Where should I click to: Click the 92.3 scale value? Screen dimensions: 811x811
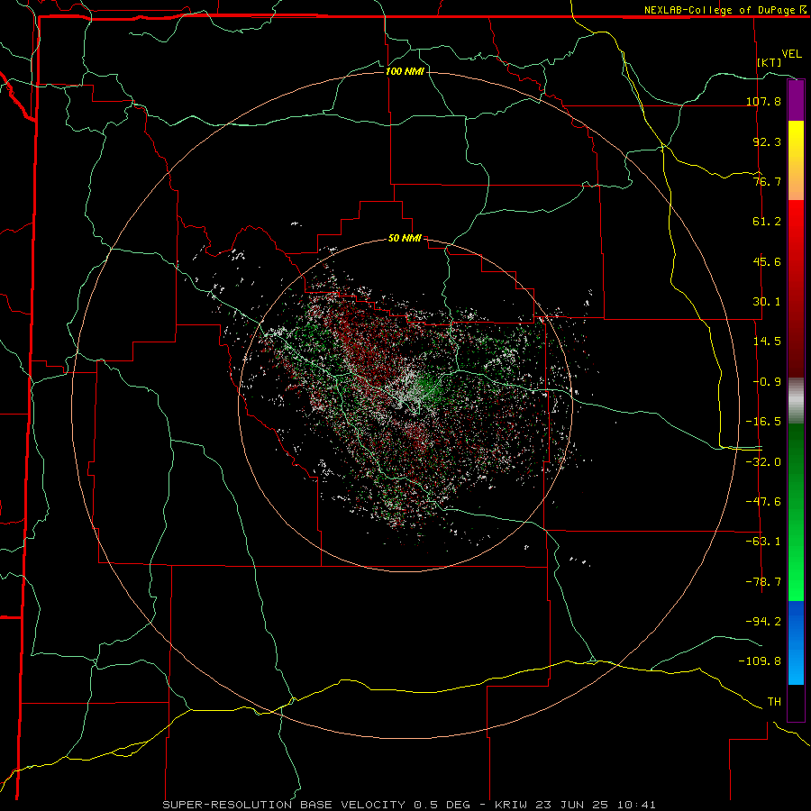(767, 141)
